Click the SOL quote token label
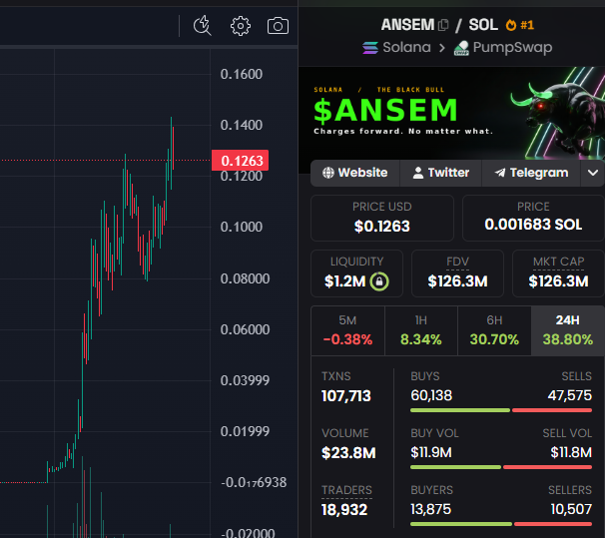Image resolution: width=605 pixels, height=538 pixels. [x=483, y=25]
